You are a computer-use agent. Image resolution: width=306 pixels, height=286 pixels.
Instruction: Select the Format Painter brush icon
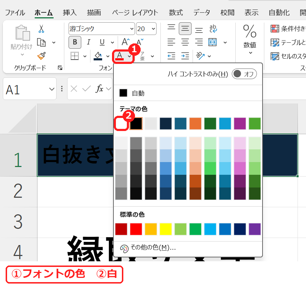pos(41,56)
